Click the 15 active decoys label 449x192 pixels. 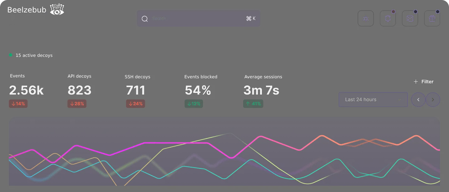tap(34, 55)
